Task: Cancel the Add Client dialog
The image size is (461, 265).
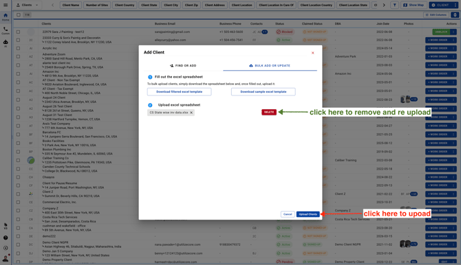Action: 288,214
